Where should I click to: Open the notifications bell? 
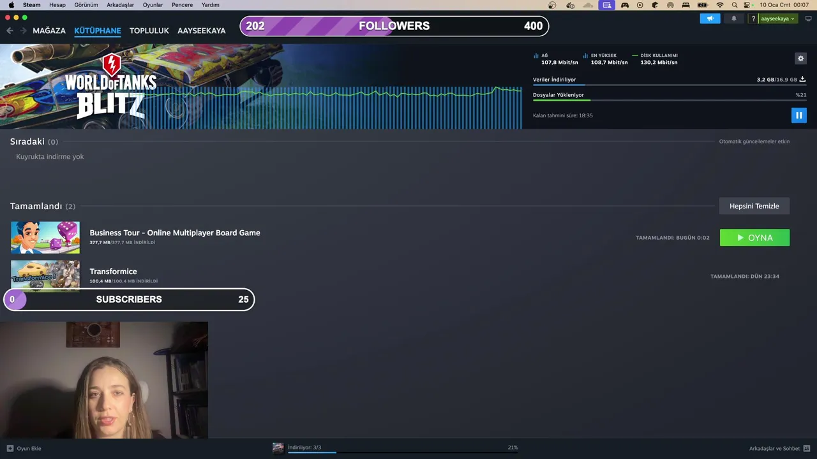click(734, 18)
